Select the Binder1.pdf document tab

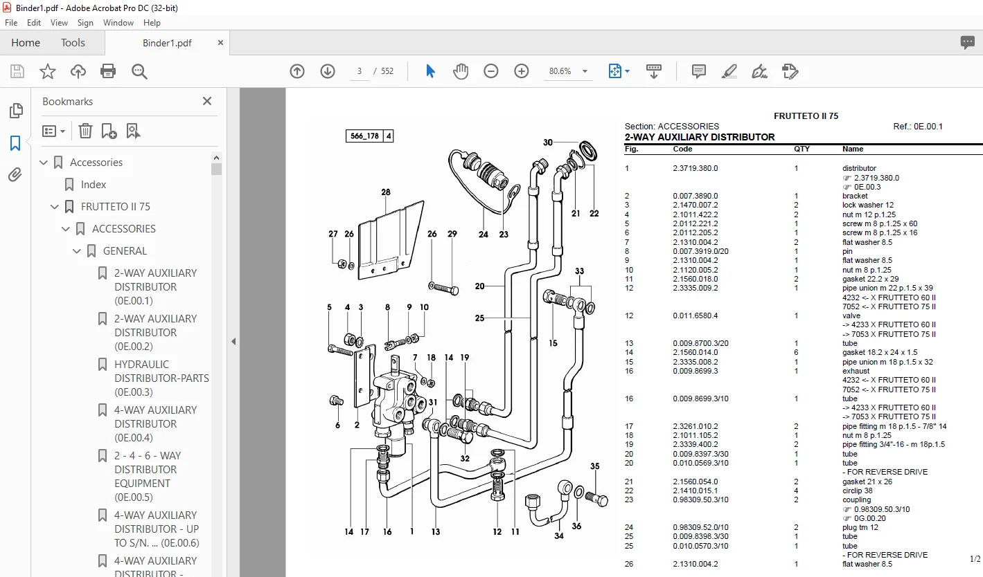167,43
